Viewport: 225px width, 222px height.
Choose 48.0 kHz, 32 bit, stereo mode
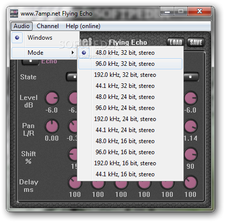(130, 53)
